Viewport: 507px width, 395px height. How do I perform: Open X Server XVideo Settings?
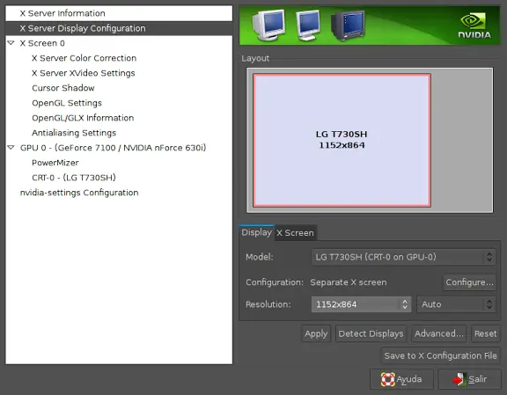tap(84, 73)
